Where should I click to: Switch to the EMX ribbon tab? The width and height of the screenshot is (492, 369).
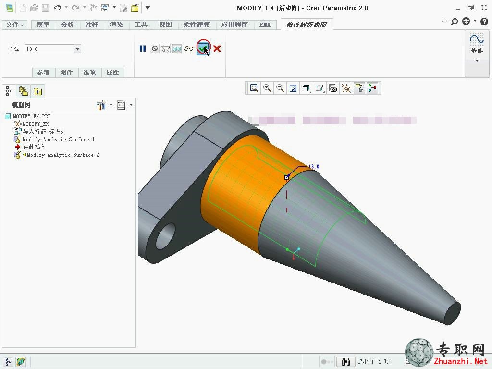click(x=265, y=25)
